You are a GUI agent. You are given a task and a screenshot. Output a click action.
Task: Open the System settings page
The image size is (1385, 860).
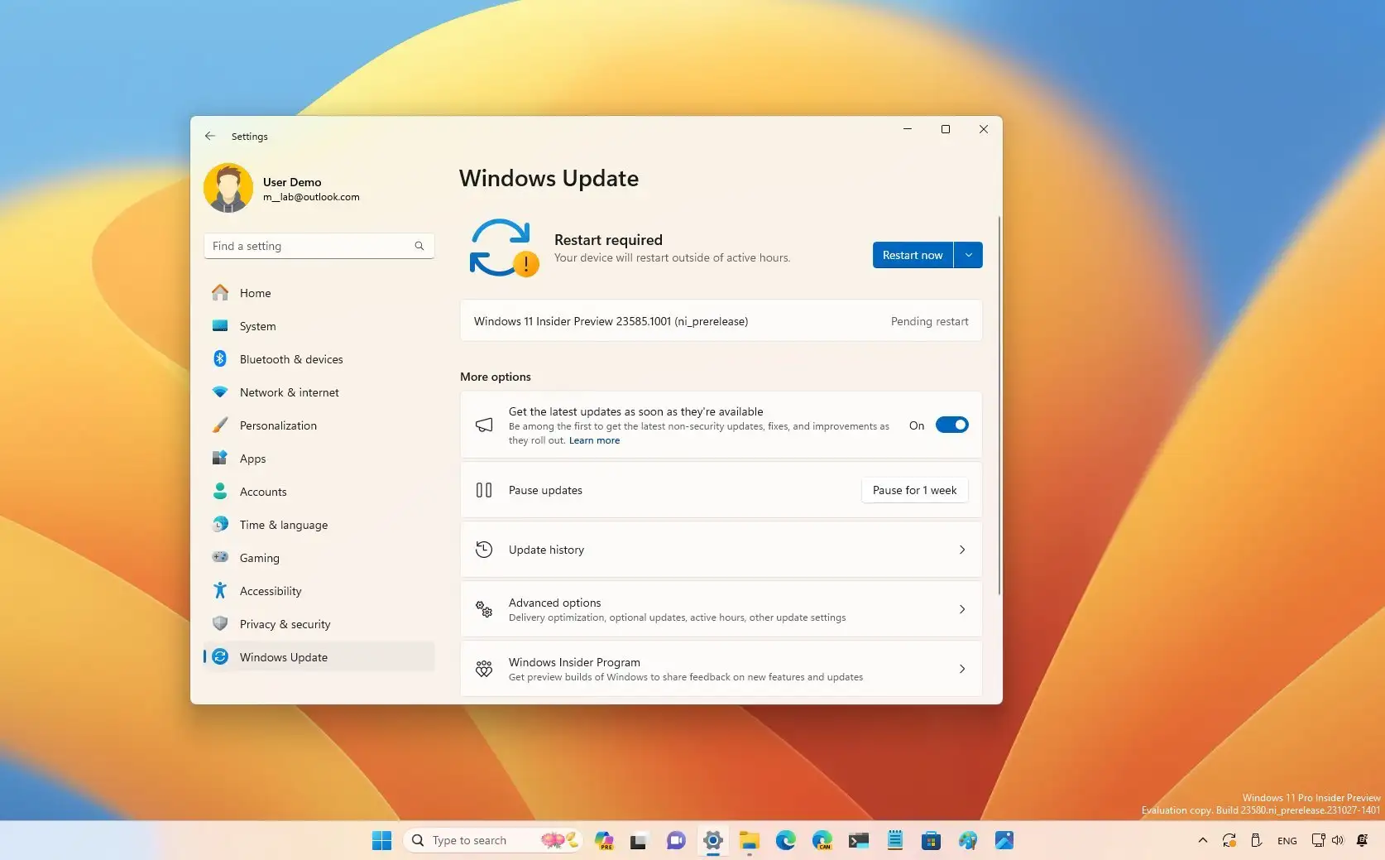(319, 326)
